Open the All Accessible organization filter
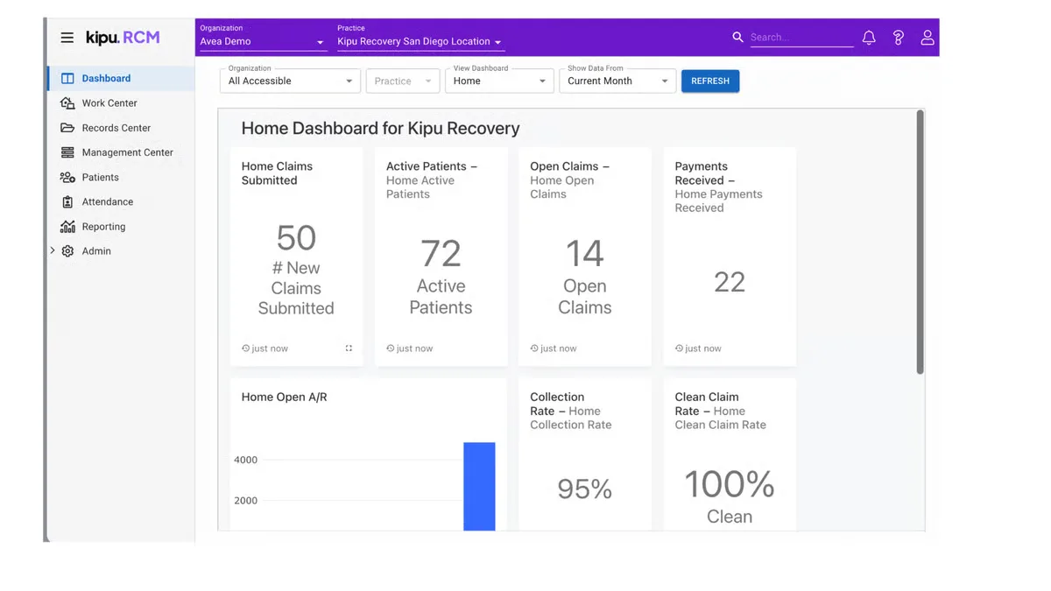1051x591 pixels. [x=290, y=81]
